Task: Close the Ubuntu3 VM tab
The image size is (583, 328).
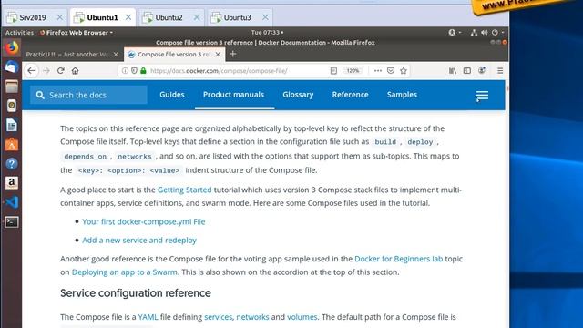Action: (x=265, y=17)
